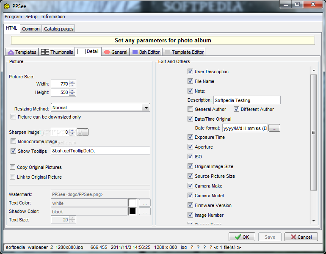
Task: Click the Show Tooltips script field
Action: [100, 150]
